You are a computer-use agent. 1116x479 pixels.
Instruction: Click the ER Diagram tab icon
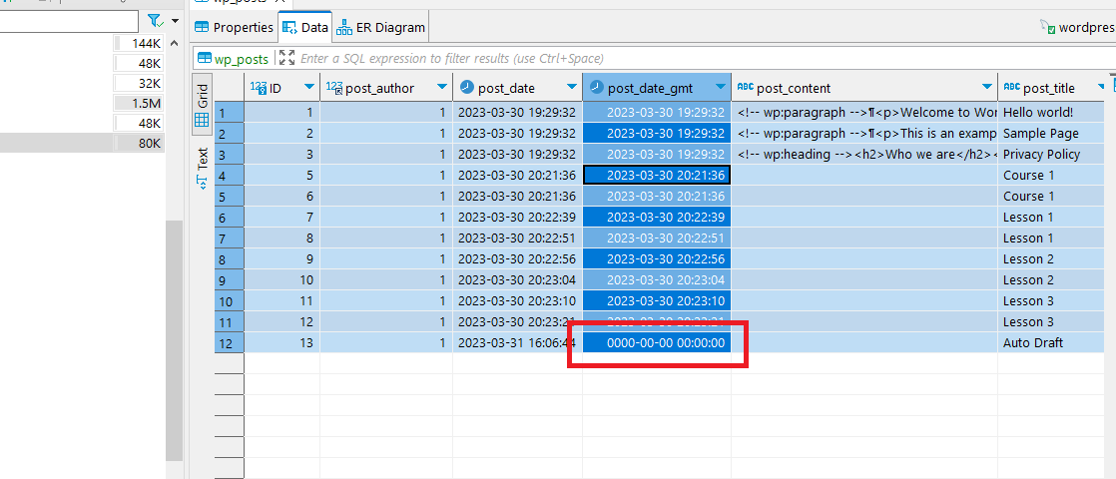tap(344, 28)
